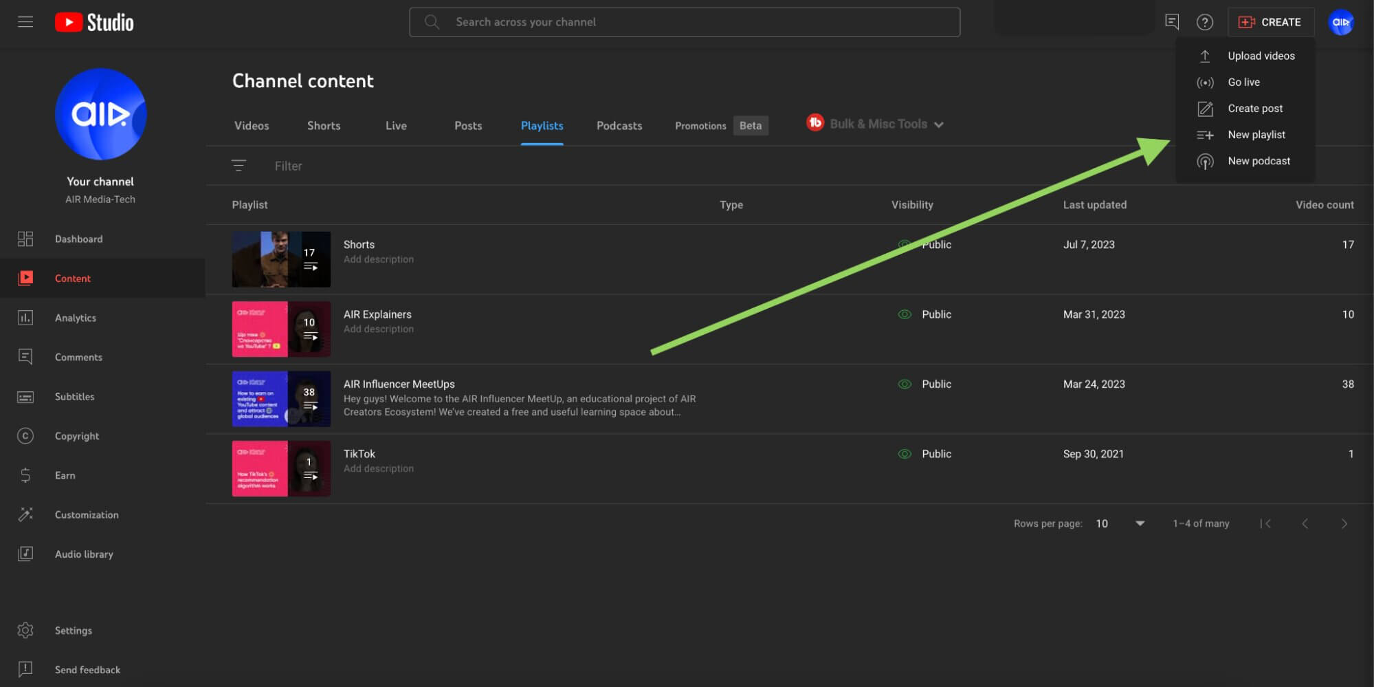
Task: Click the New playlist add icon
Action: pyautogui.click(x=1205, y=135)
